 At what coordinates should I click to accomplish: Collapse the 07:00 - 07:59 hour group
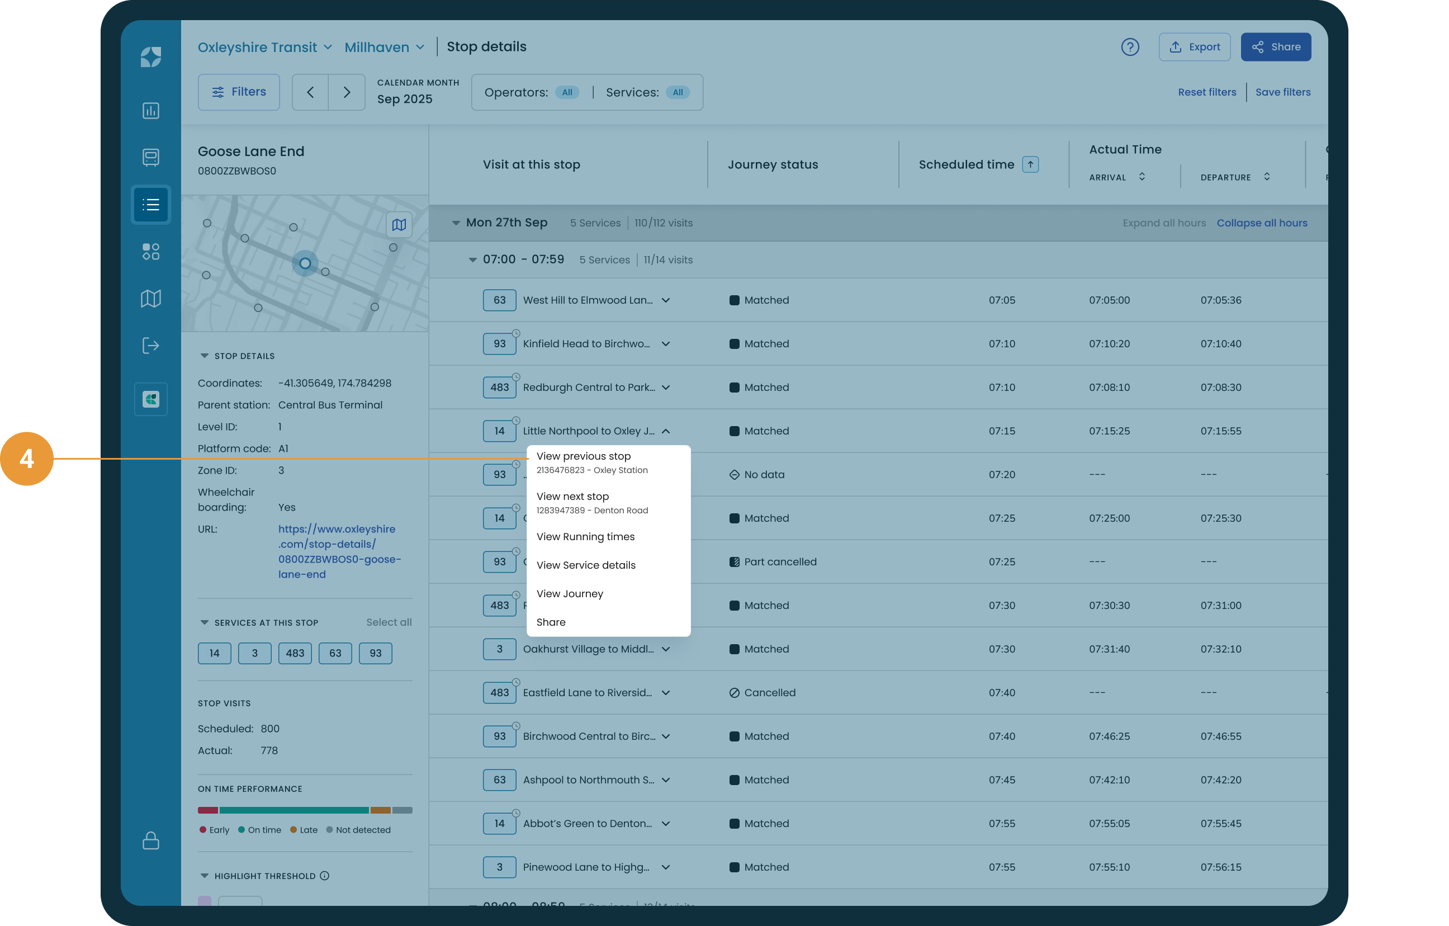coord(472,260)
